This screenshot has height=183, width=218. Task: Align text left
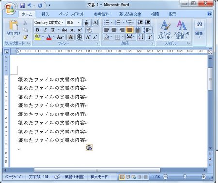(107, 30)
